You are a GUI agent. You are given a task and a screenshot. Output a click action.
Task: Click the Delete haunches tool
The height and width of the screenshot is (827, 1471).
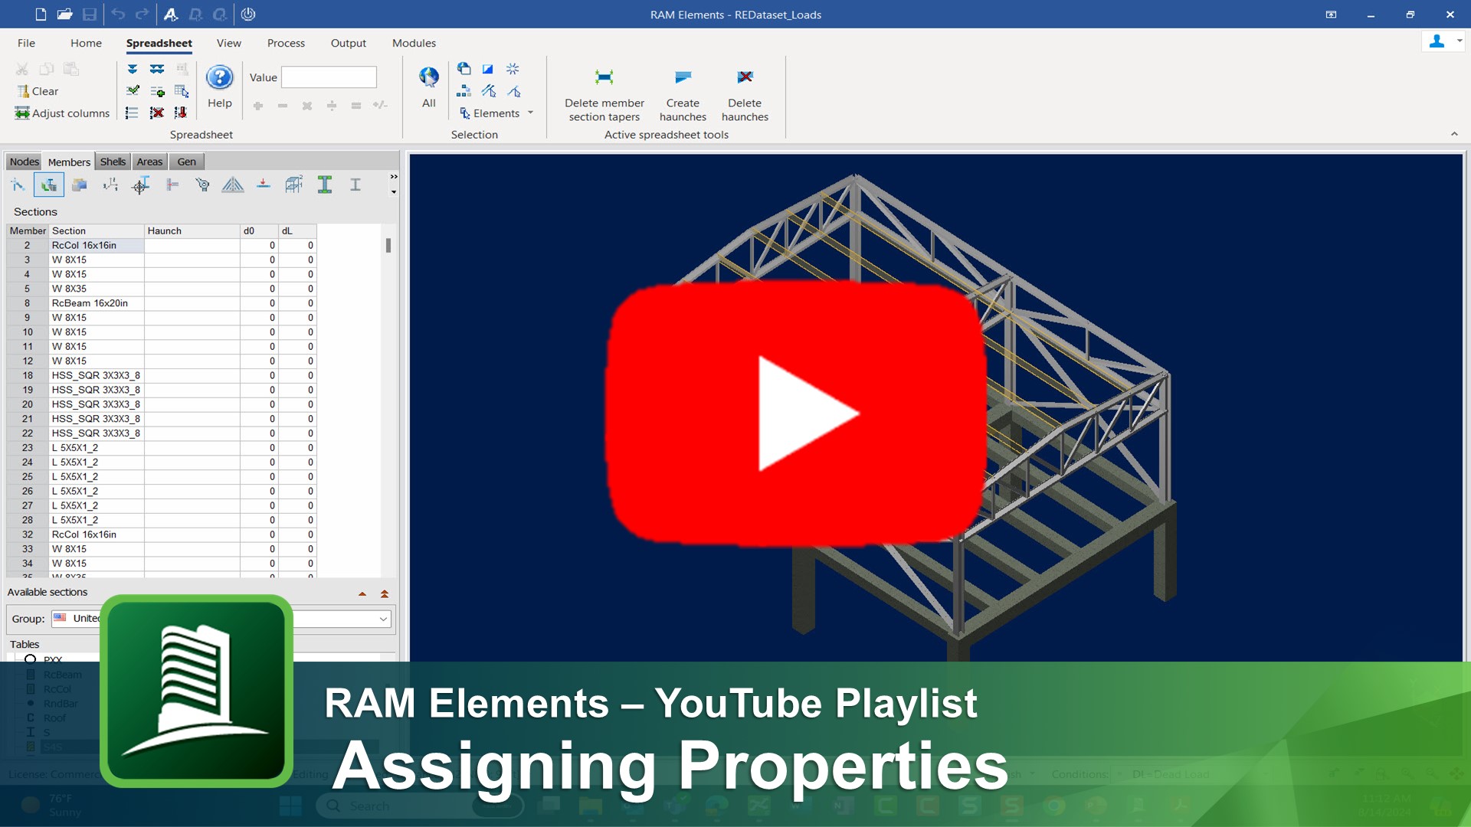pos(744,77)
